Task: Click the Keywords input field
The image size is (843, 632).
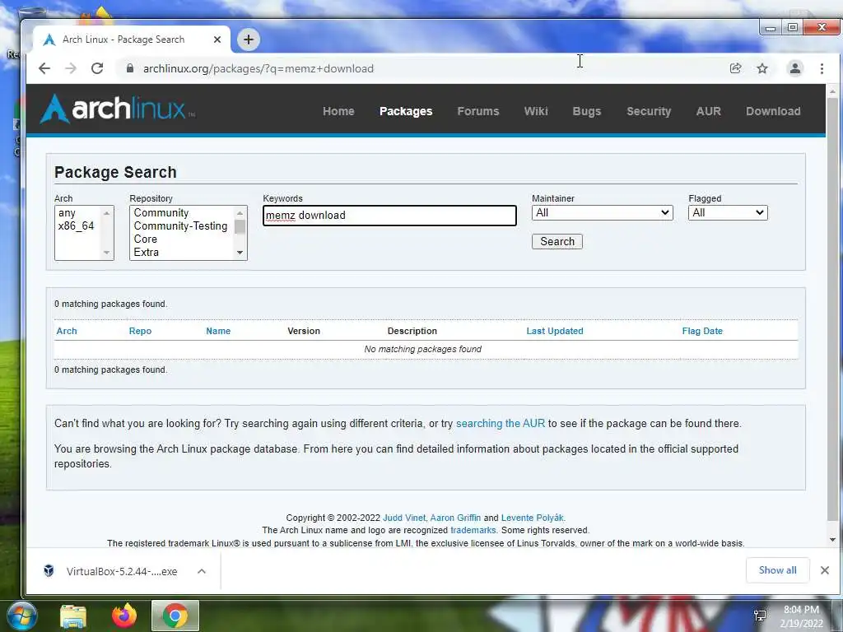Action: coord(389,216)
